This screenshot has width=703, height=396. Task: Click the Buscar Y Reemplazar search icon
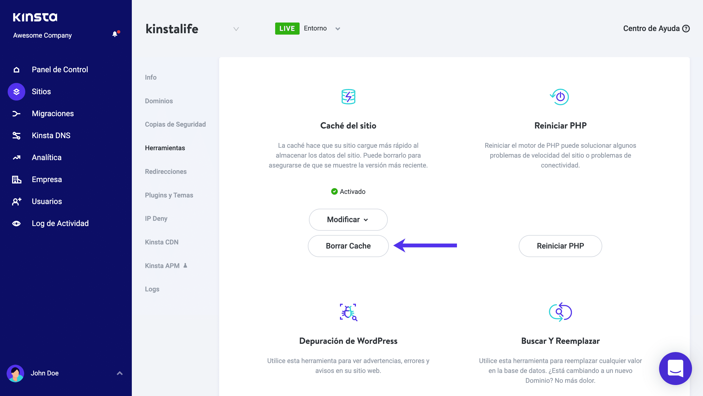(x=560, y=312)
